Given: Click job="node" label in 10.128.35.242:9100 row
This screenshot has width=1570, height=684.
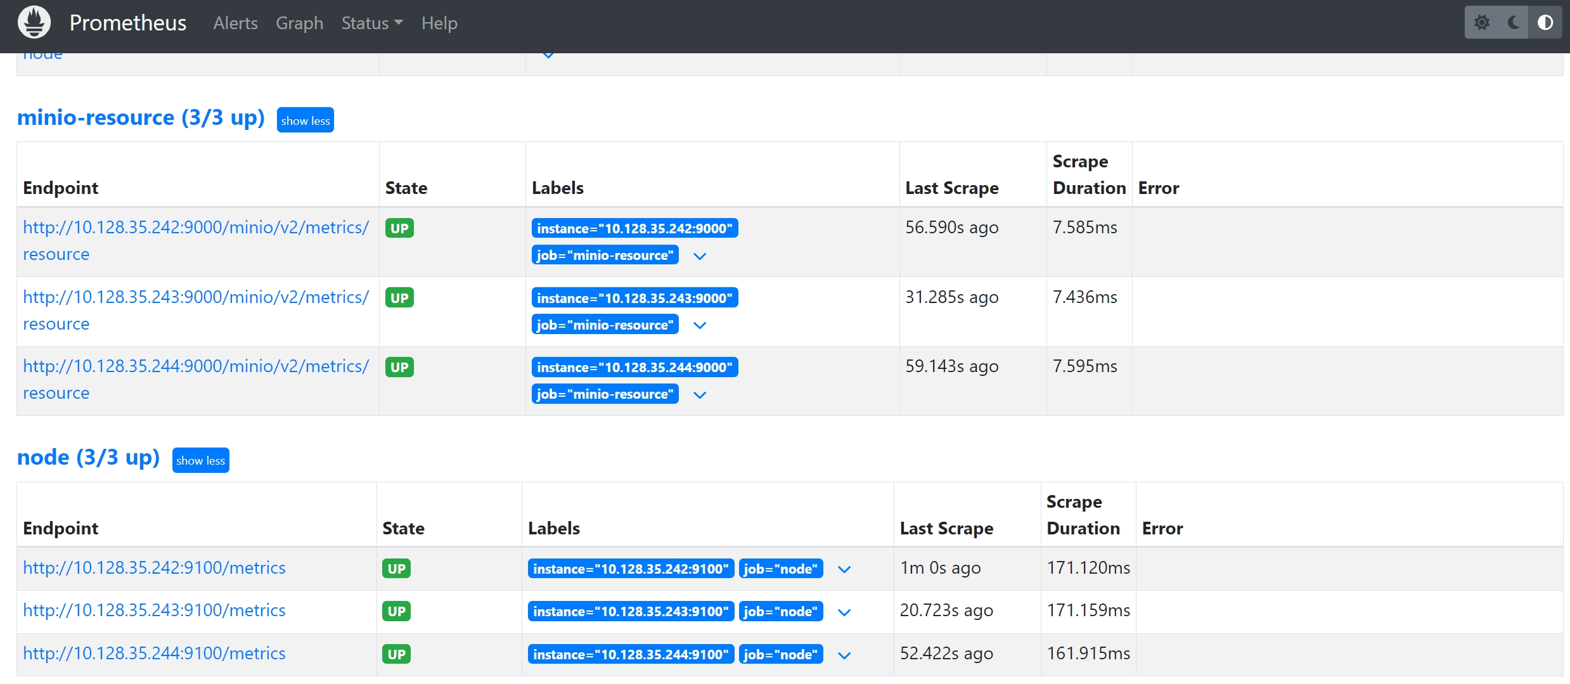Looking at the screenshot, I should 781,569.
